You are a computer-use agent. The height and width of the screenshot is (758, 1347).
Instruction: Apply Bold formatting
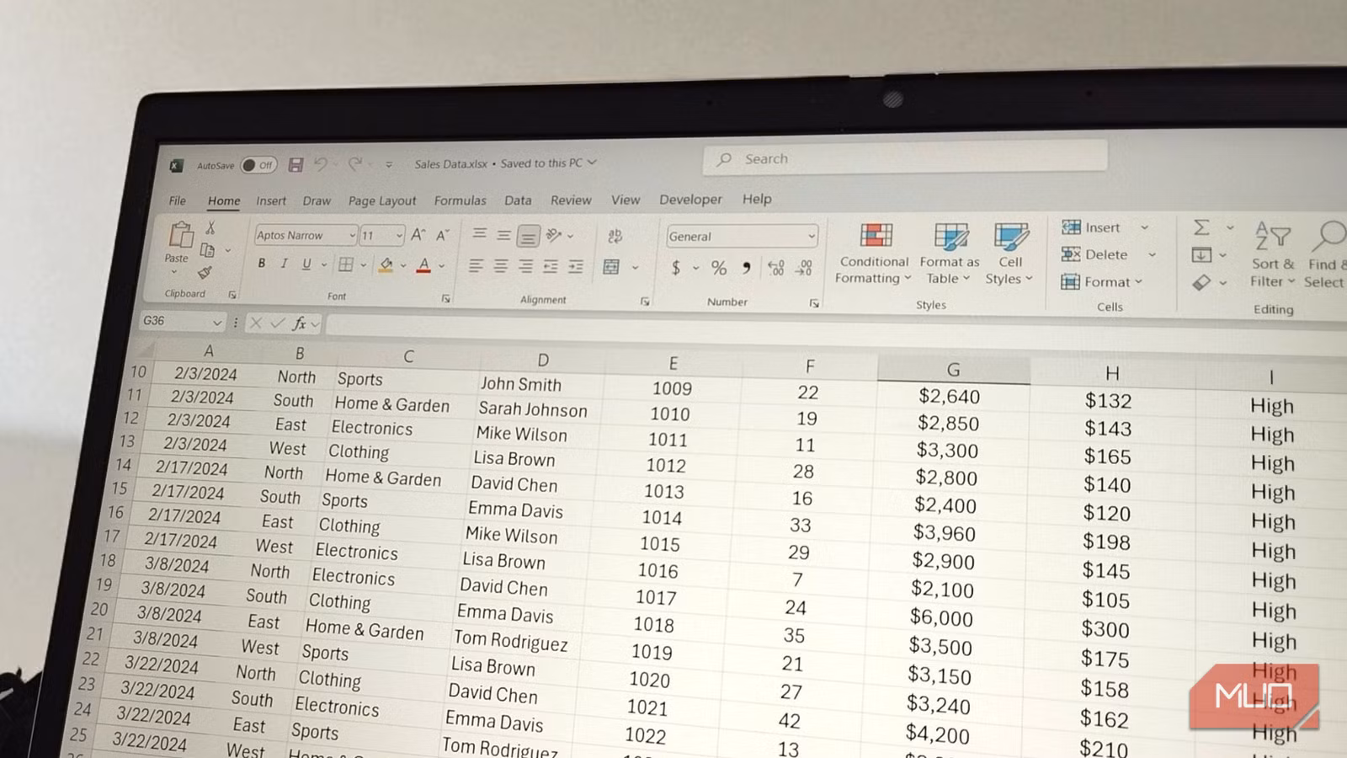(x=262, y=264)
